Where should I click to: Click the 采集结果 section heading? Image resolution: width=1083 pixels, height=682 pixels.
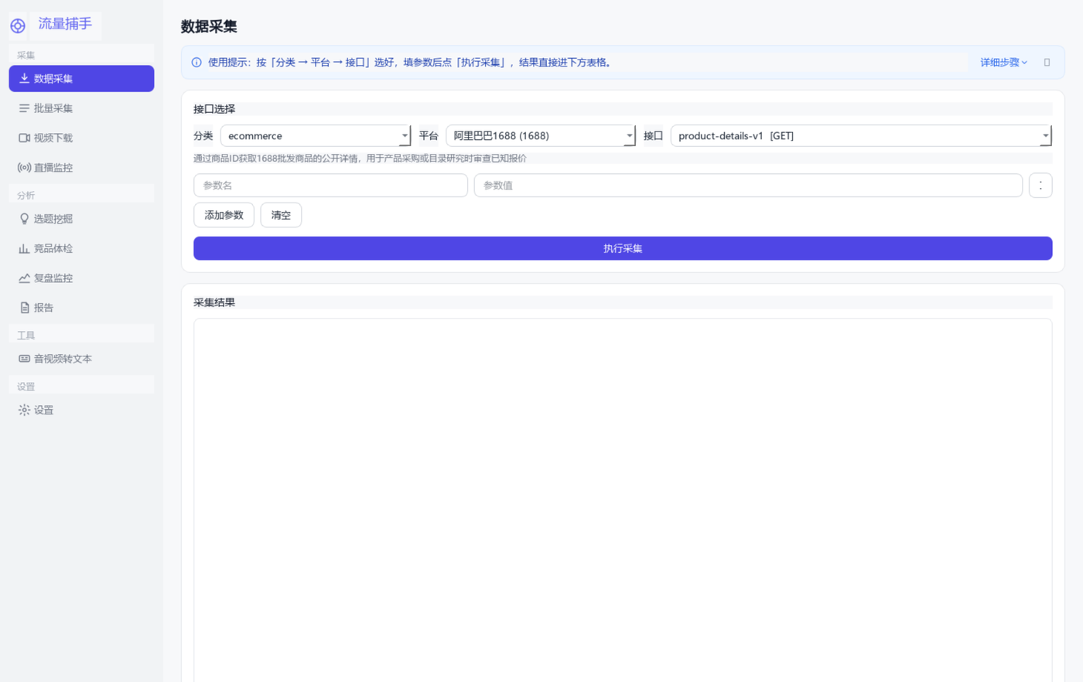click(214, 302)
